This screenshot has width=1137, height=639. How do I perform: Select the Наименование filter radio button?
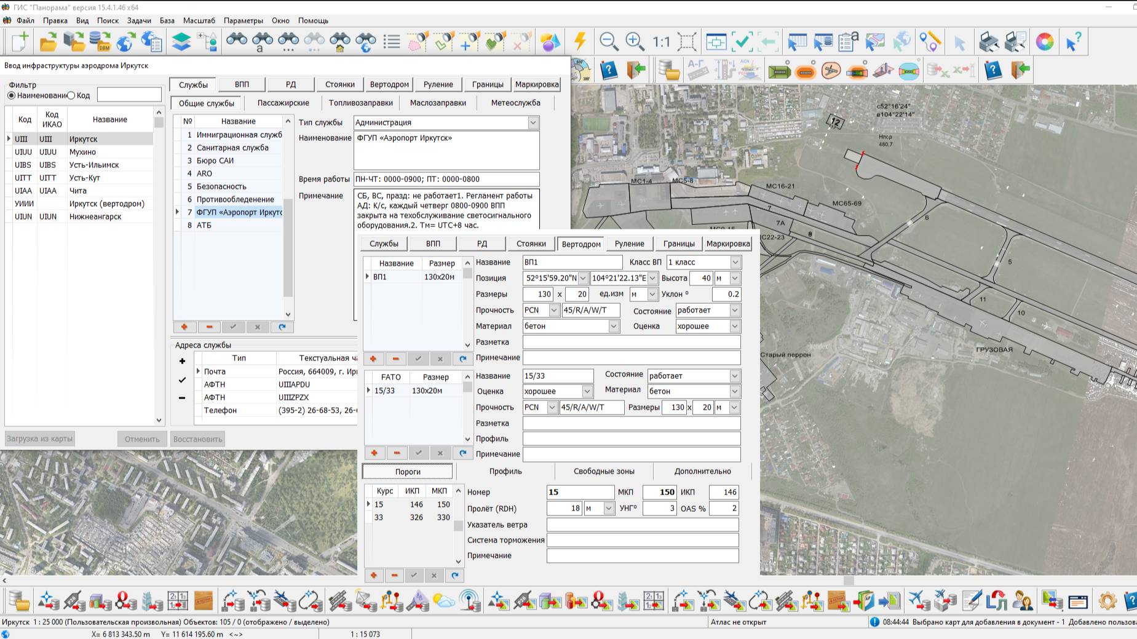[11, 95]
